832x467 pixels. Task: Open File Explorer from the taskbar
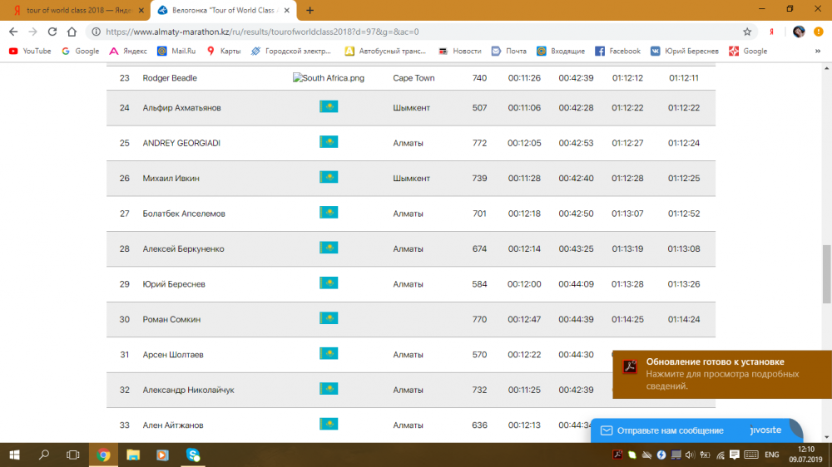point(132,455)
